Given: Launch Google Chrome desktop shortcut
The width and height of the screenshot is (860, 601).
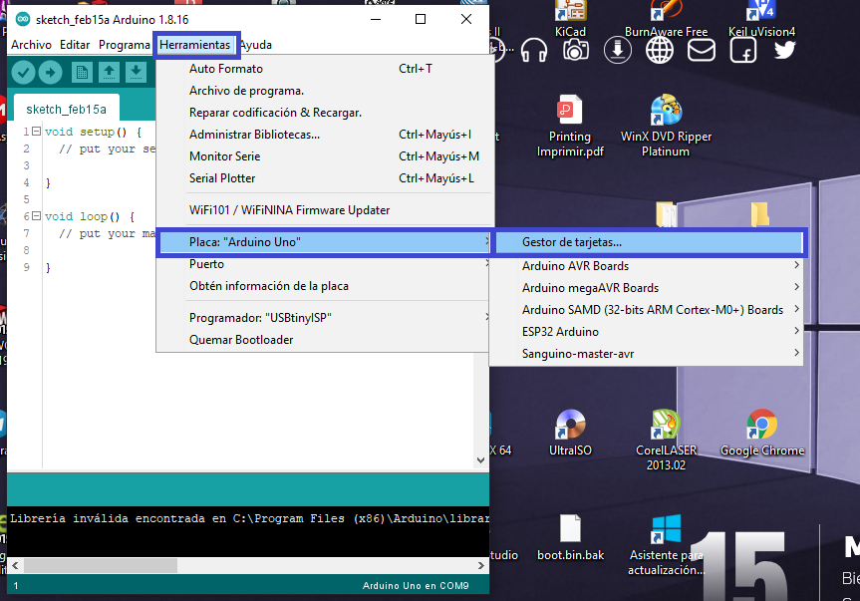Looking at the screenshot, I should point(761,433).
